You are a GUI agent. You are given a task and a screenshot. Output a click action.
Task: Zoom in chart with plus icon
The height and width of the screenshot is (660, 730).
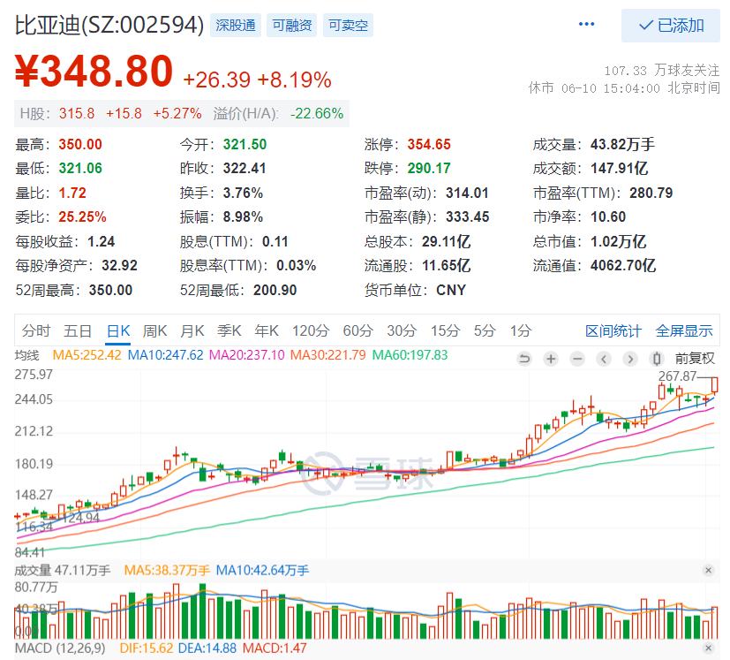[x=551, y=359]
